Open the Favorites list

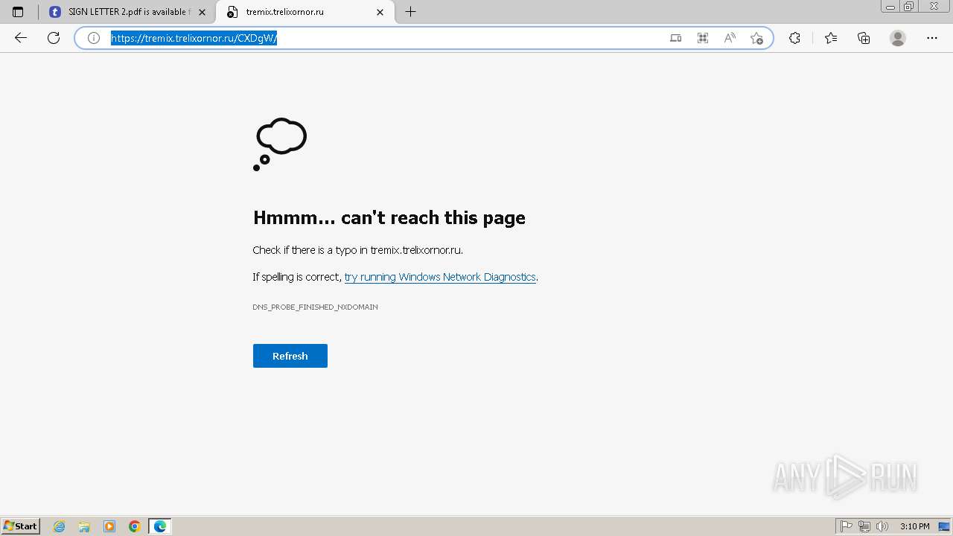coord(831,38)
